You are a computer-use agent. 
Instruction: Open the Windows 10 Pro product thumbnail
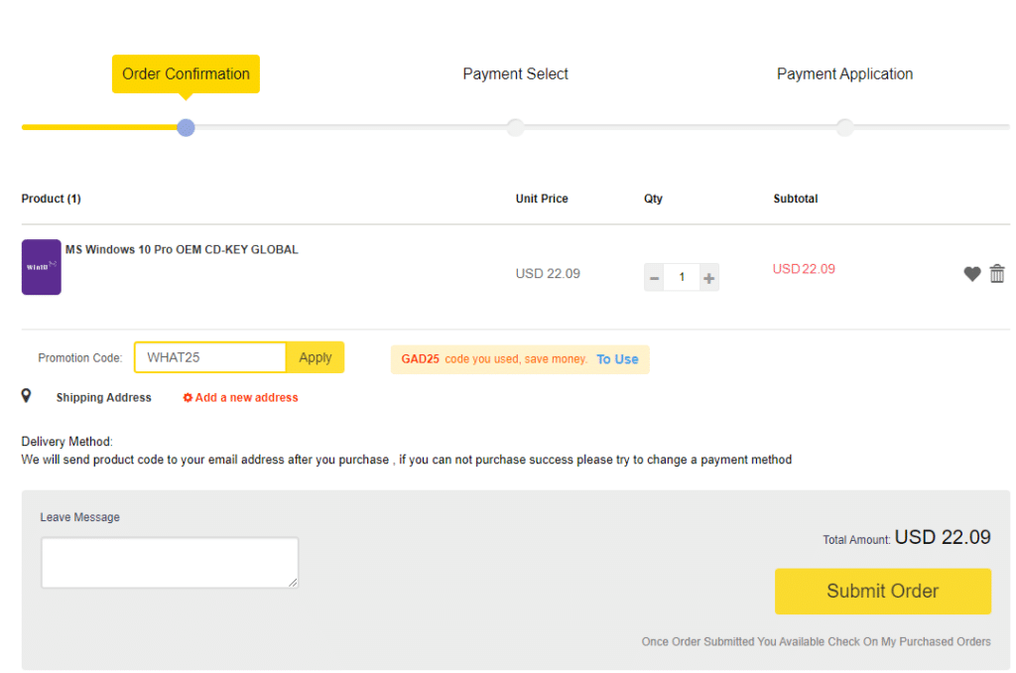click(42, 267)
